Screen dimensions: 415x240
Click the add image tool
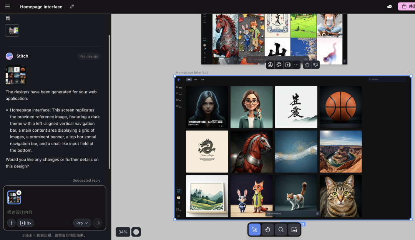pos(294,229)
